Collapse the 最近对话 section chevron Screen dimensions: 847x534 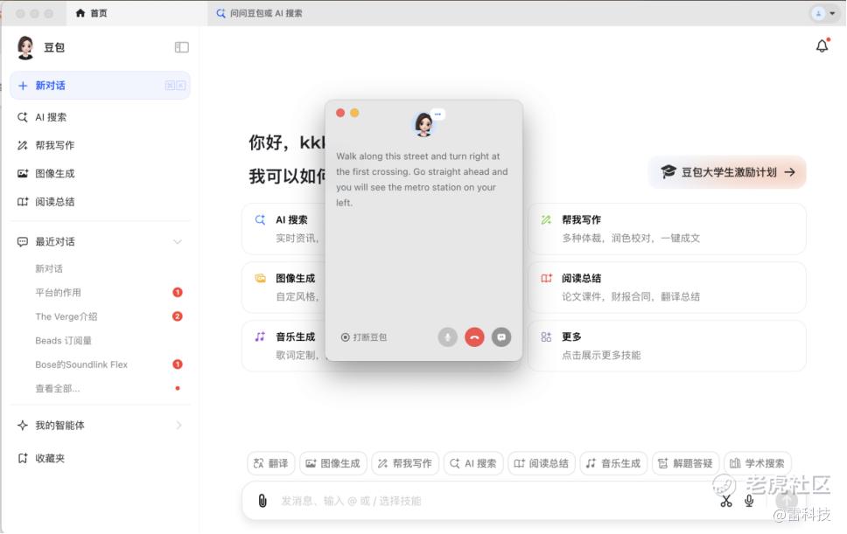[177, 241]
